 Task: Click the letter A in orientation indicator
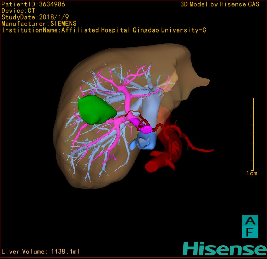(x=250, y=221)
